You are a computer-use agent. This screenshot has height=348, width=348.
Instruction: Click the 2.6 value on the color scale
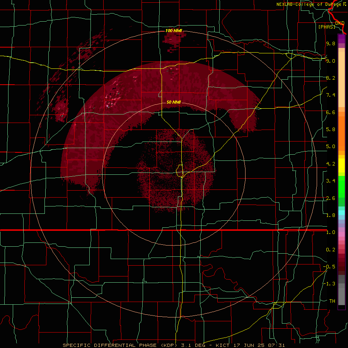(331, 198)
